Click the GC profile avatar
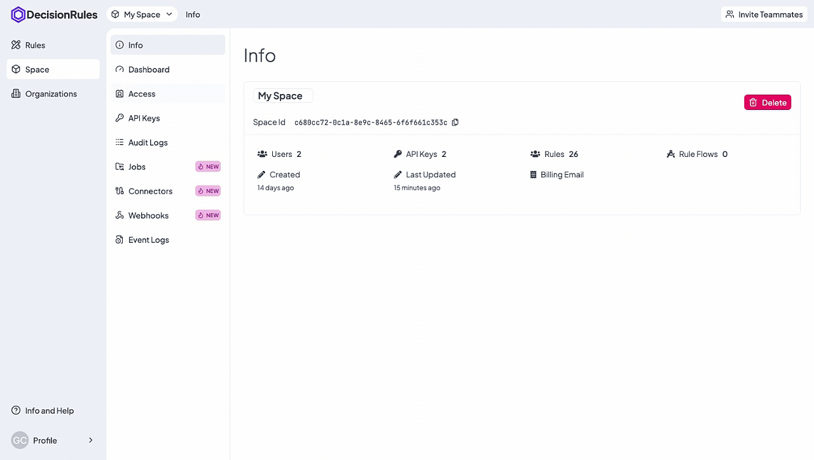 tap(20, 440)
